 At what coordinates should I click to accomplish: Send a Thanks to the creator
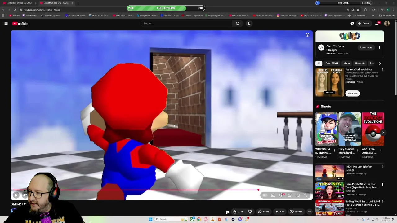tap(296, 212)
